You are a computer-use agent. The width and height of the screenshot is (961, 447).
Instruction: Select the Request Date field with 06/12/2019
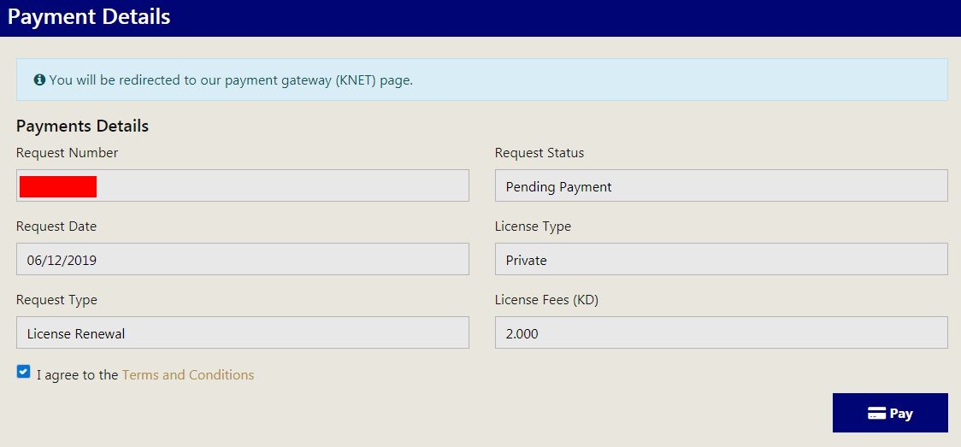243,259
